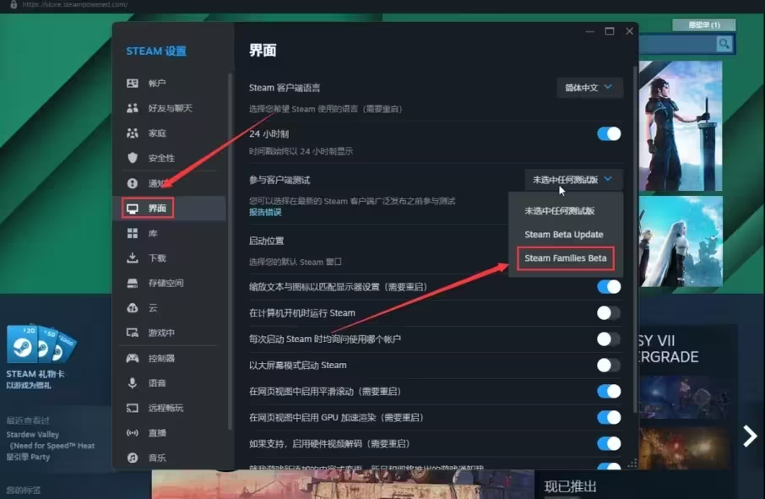This screenshot has height=499, width=765.
Task: Click the STEAM 礼物卡 text link
Action: [x=35, y=374]
